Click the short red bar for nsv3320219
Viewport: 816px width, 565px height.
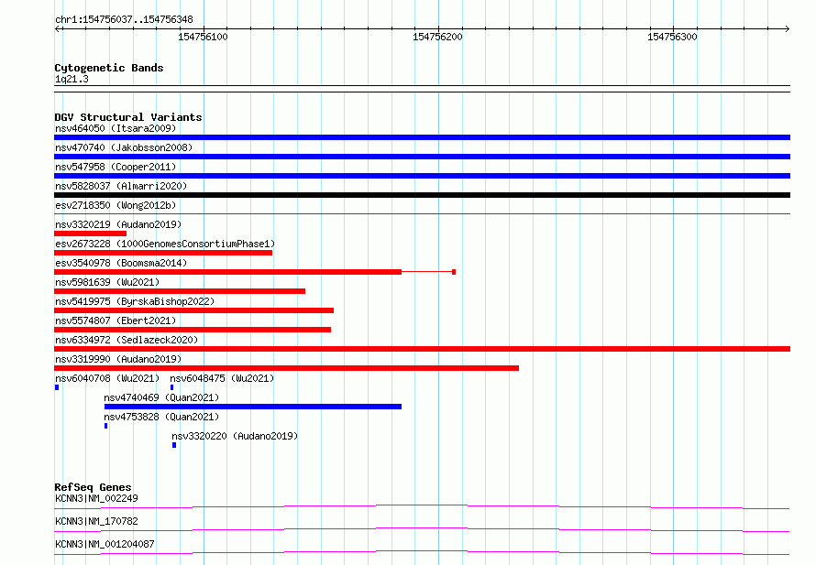90,234
